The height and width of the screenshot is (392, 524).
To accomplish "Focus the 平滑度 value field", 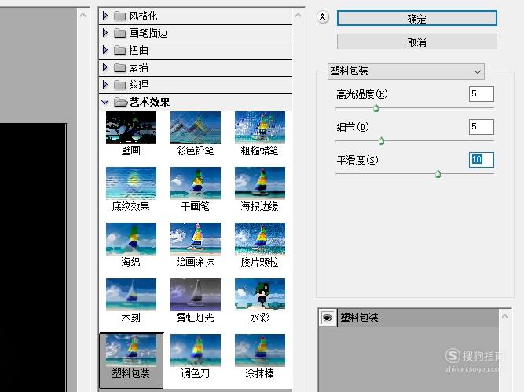I will [482, 160].
